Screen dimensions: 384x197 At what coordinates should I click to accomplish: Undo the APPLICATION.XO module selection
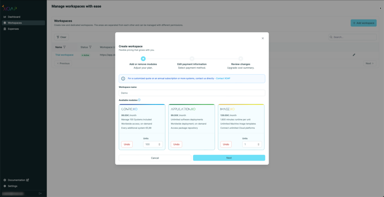tap(176, 144)
